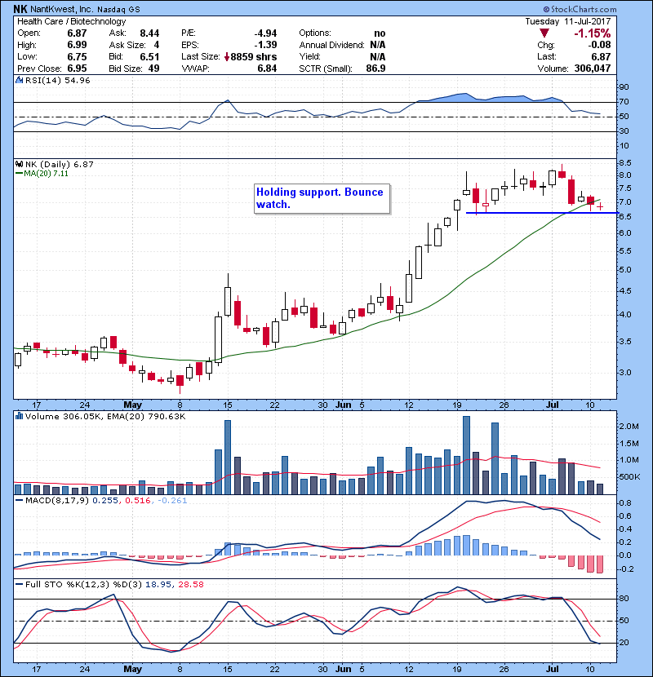Click the 2.0M label on the volume axis
Image resolution: width=653 pixels, height=677 pixels.
point(629,427)
